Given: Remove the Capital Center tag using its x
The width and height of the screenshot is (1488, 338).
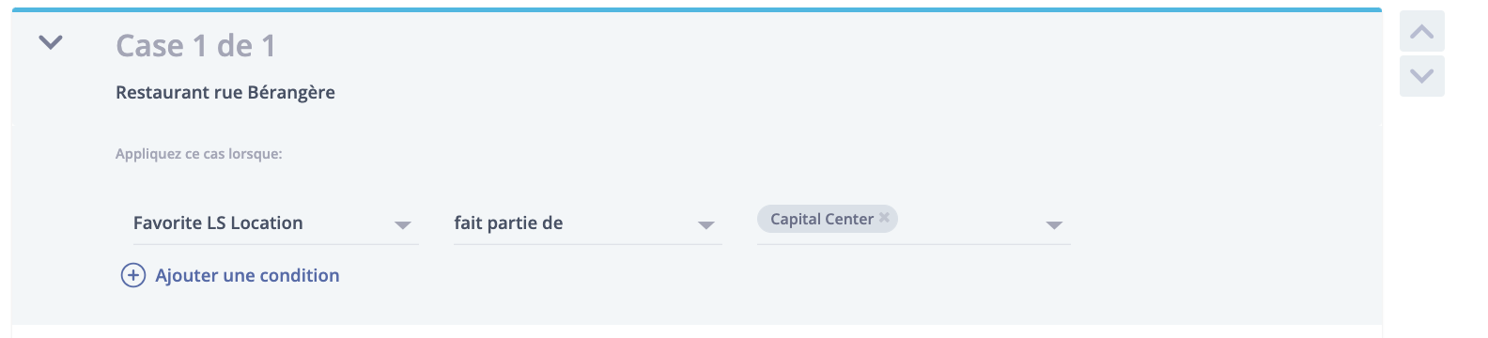Looking at the screenshot, I should (x=884, y=218).
